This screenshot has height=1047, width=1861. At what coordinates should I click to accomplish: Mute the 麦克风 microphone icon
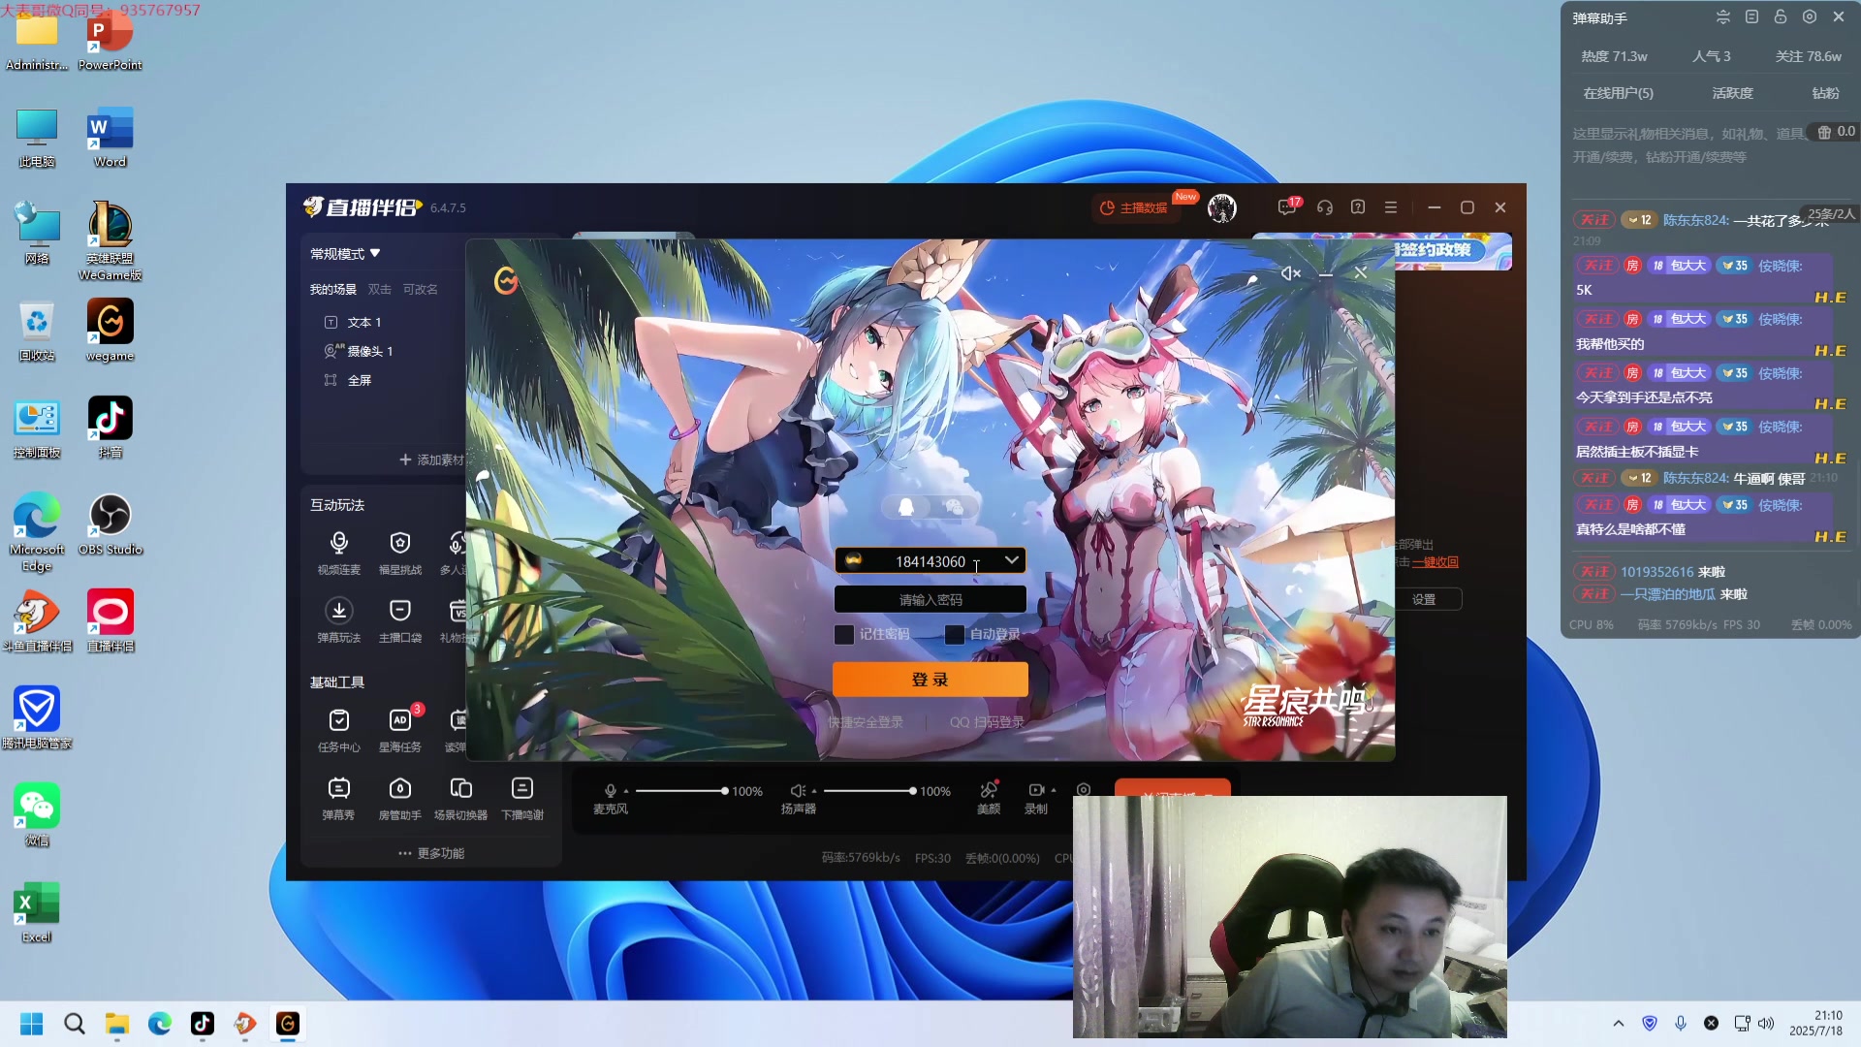coord(610,790)
